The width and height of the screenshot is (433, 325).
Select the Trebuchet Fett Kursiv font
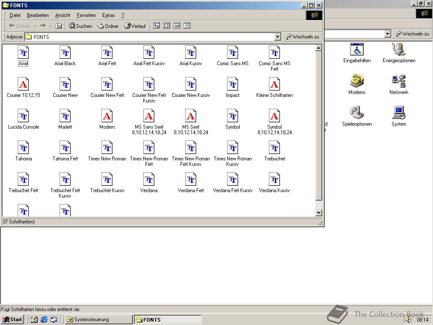[65, 179]
